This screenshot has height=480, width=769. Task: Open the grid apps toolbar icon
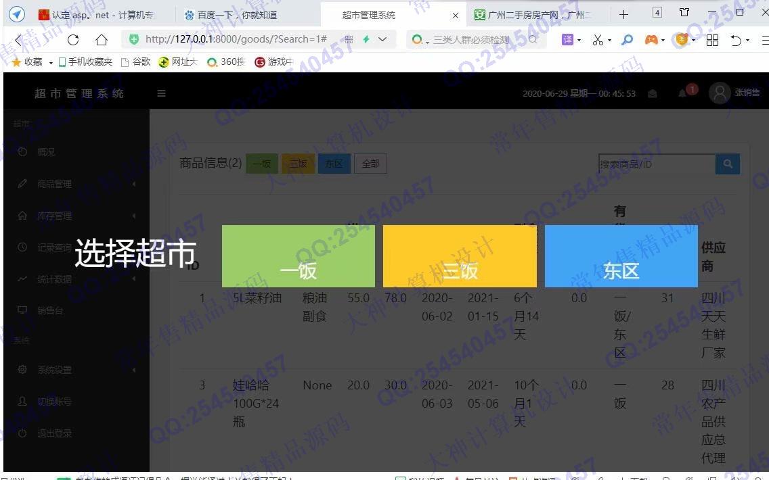[x=712, y=40]
